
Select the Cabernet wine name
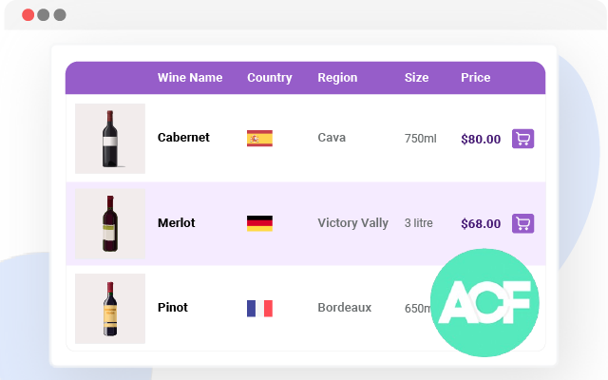[x=183, y=138]
